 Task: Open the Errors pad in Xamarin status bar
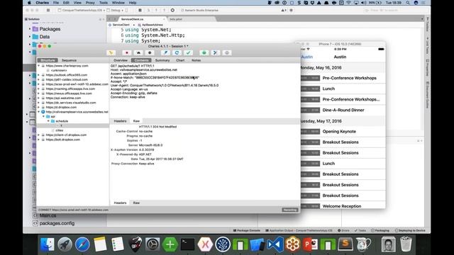(x=343, y=230)
